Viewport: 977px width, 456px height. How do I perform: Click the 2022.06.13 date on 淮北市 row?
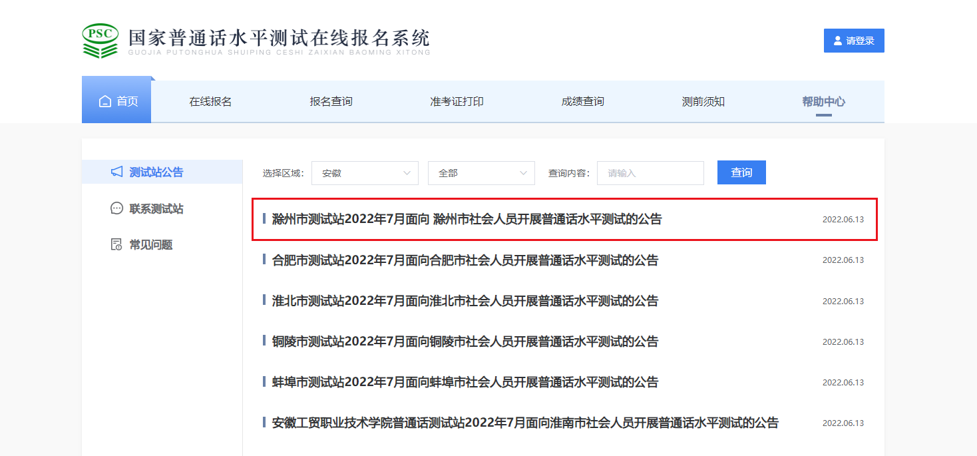pos(843,302)
